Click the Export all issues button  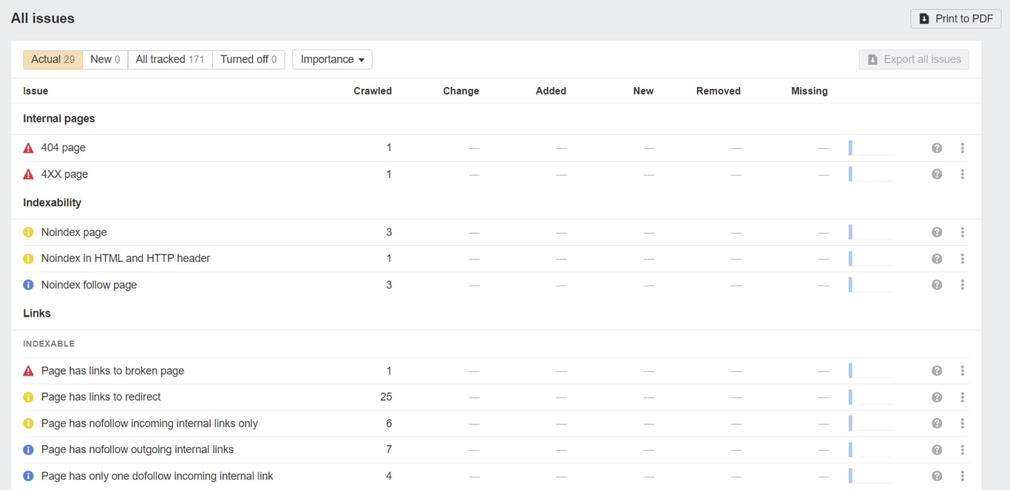[914, 59]
